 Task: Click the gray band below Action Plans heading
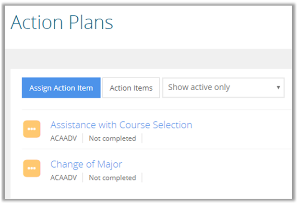tap(149, 58)
